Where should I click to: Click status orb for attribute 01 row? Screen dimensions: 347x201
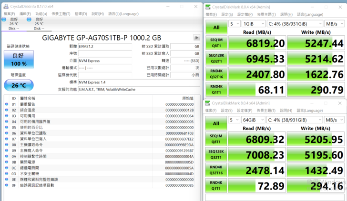click(7, 104)
